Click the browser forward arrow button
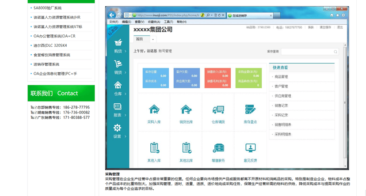Viewport: 366px width, 196px height. tap(119, 15)
